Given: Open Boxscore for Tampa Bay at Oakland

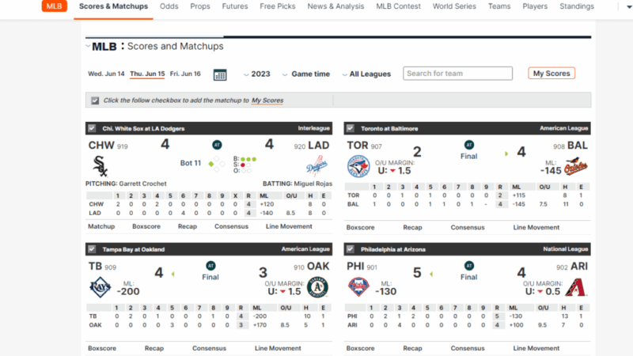Looking at the screenshot, I should pos(102,348).
